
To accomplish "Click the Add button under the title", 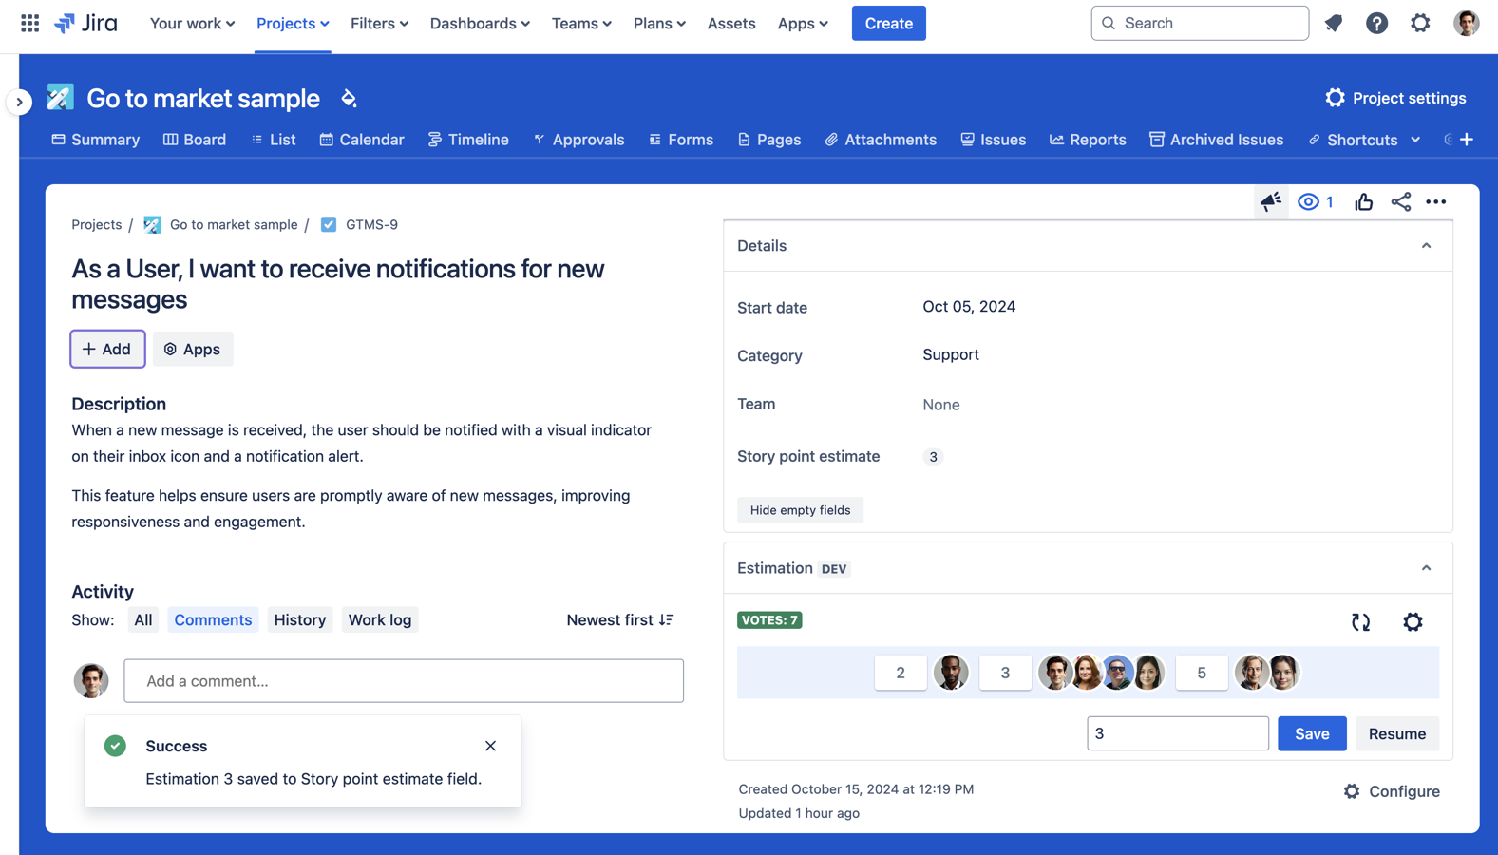I will [107, 349].
